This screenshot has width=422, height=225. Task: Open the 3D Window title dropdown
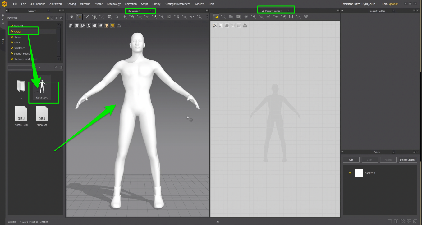pyautogui.click(x=151, y=11)
